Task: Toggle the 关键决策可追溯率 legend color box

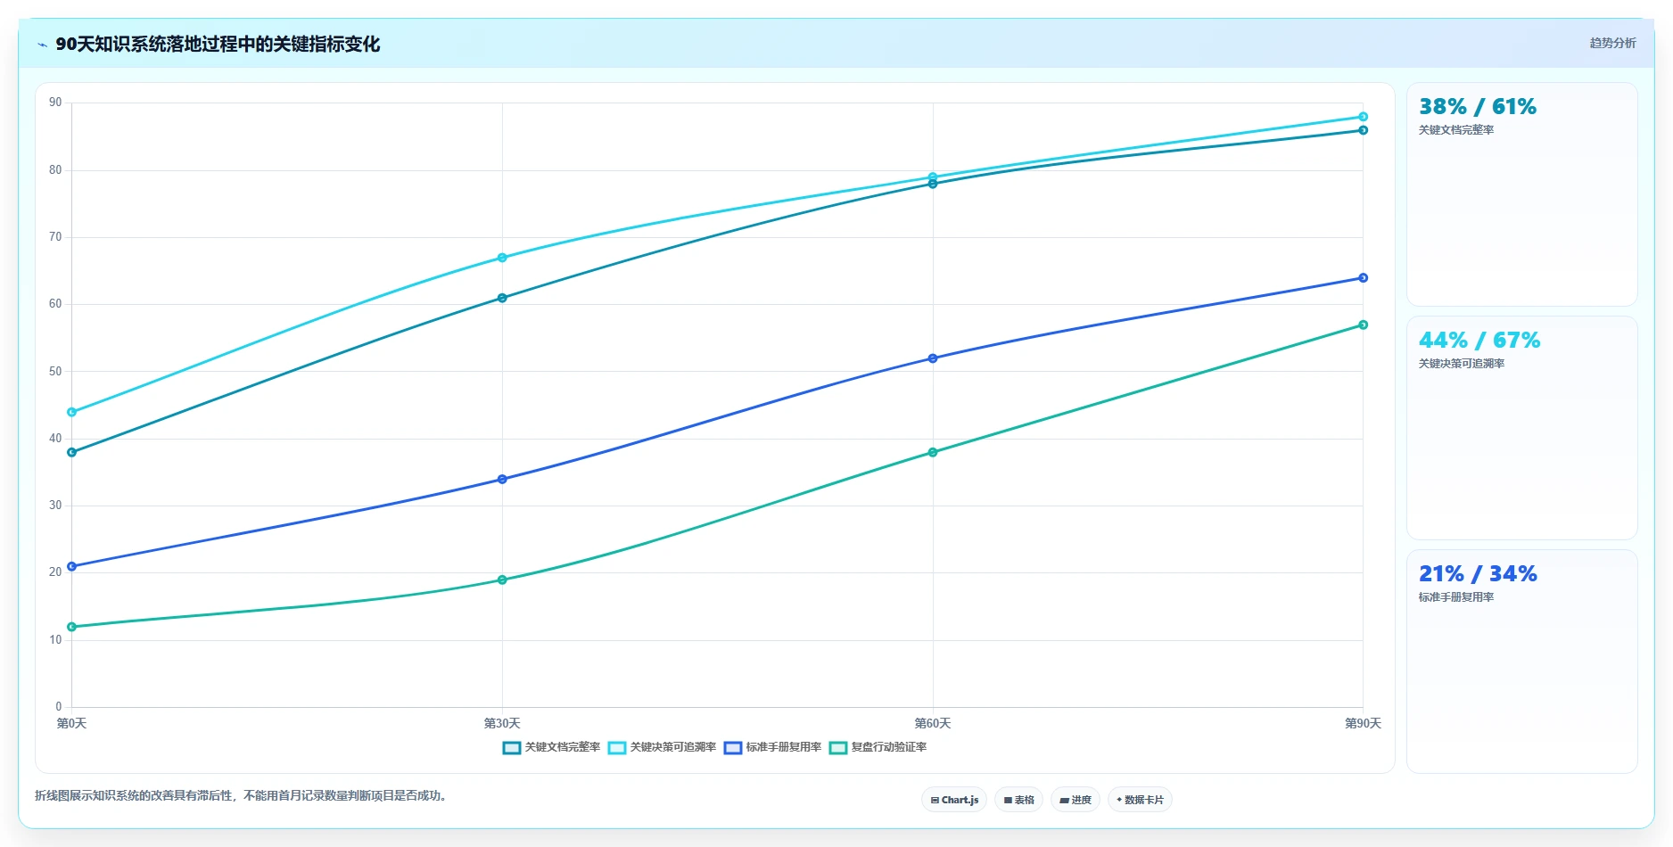Action: pyautogui.click(x=617, y=748)
